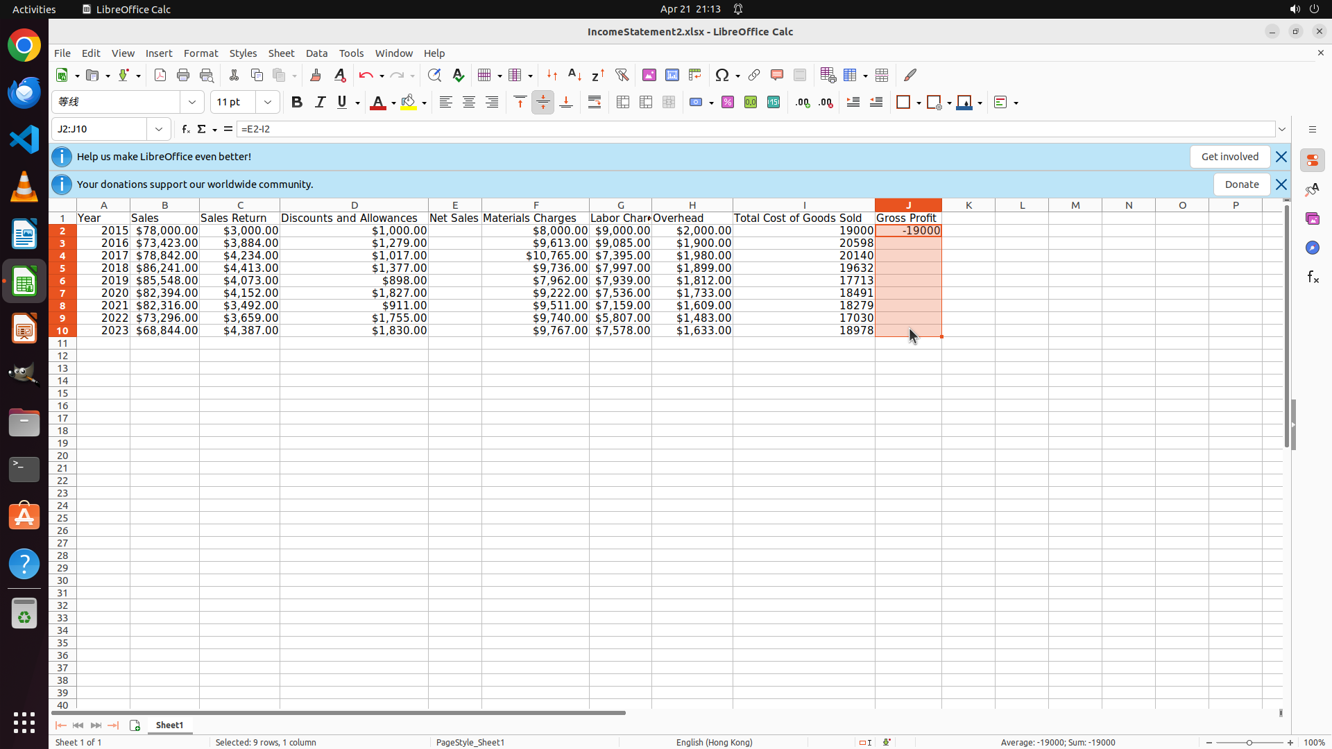The width and height of the screenshot is (1332, 749).
Task: Toggle Wrap Text for cells
Action: [x=595, y=103]
